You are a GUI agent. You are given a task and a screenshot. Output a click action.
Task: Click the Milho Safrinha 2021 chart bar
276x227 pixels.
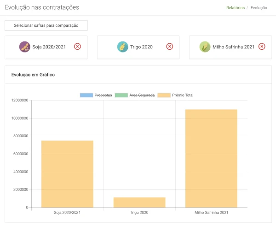pyautogui.click(x=211, y=158)
